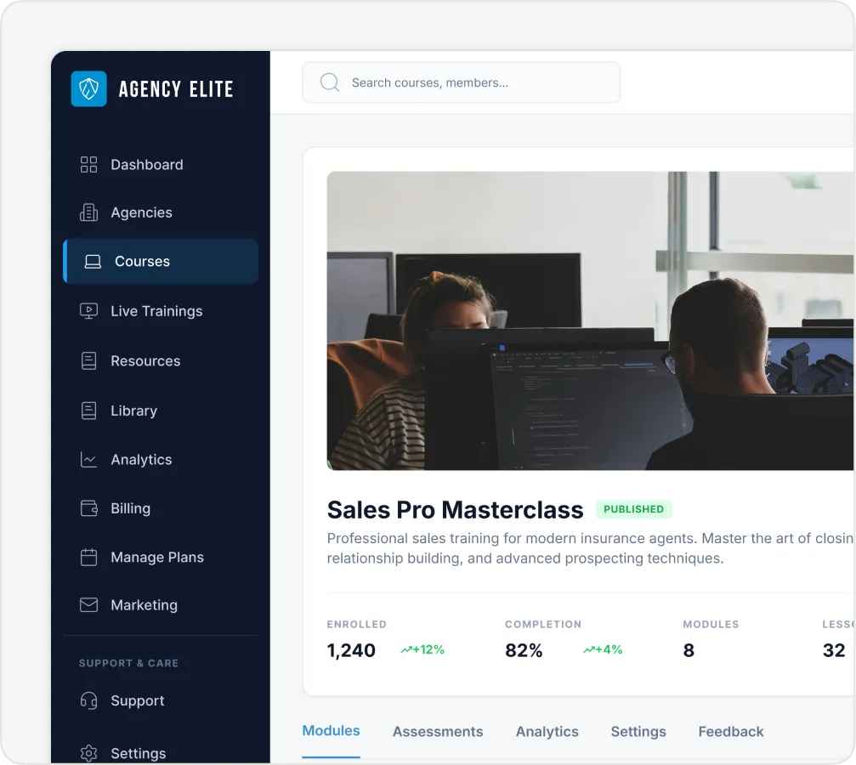Focus the Search courses, members field

point(462,82)
